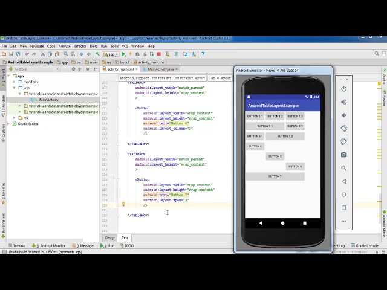Click BUTTON 7 in emulator

point(275,176)
